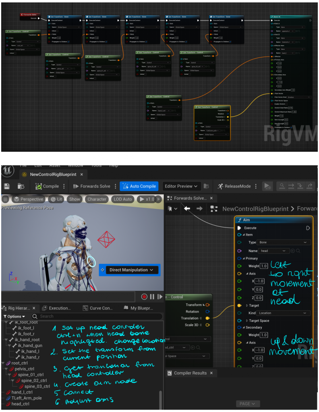Click the Browse to asset folder icon
Screen dimensions: 319x412
click(x=21, y=186)
